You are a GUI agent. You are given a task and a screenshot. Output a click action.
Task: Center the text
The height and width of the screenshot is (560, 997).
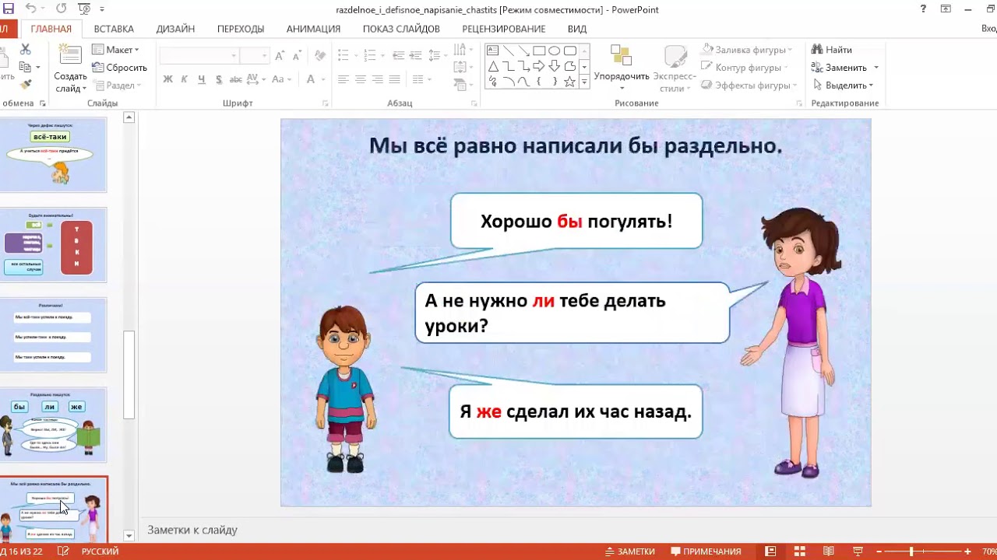[x=361, y=79]
